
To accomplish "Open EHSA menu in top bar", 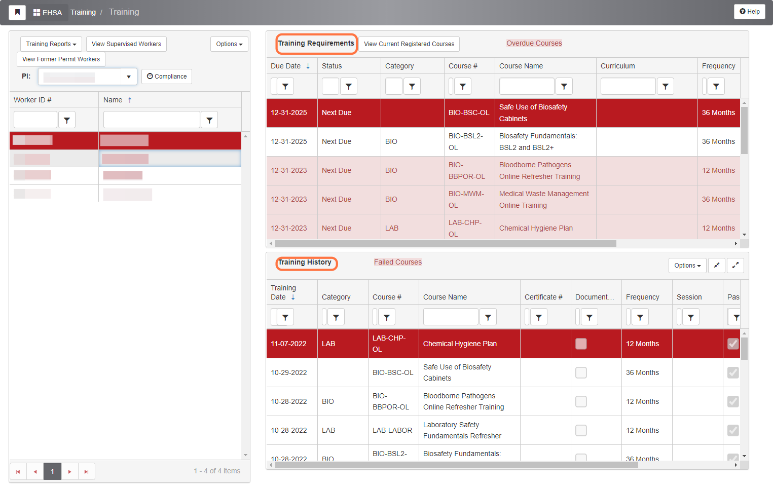I will (x=48, y=13).
